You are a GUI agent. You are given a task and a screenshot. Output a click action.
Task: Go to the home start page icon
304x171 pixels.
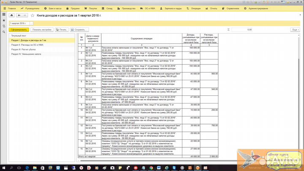pos(11,15)
